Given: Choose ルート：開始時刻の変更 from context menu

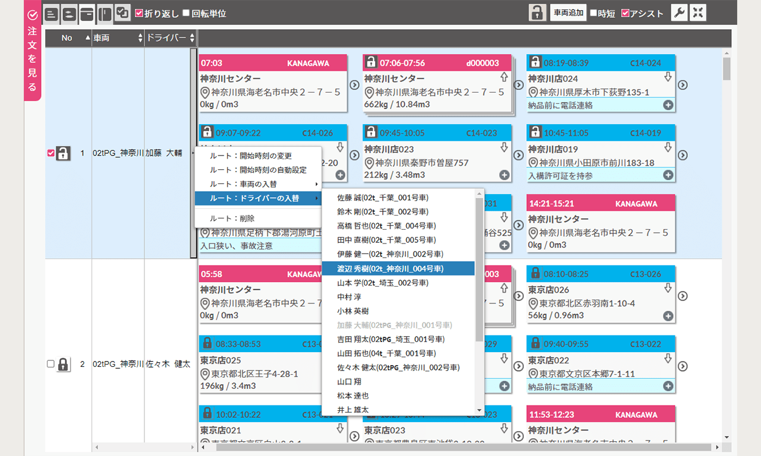Looking at the screenshot, I should coord(258,156).
